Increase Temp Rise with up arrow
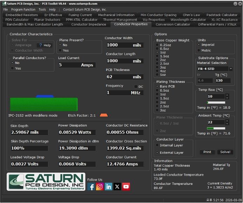Screen dimensions: 243x203 point(227,95)
